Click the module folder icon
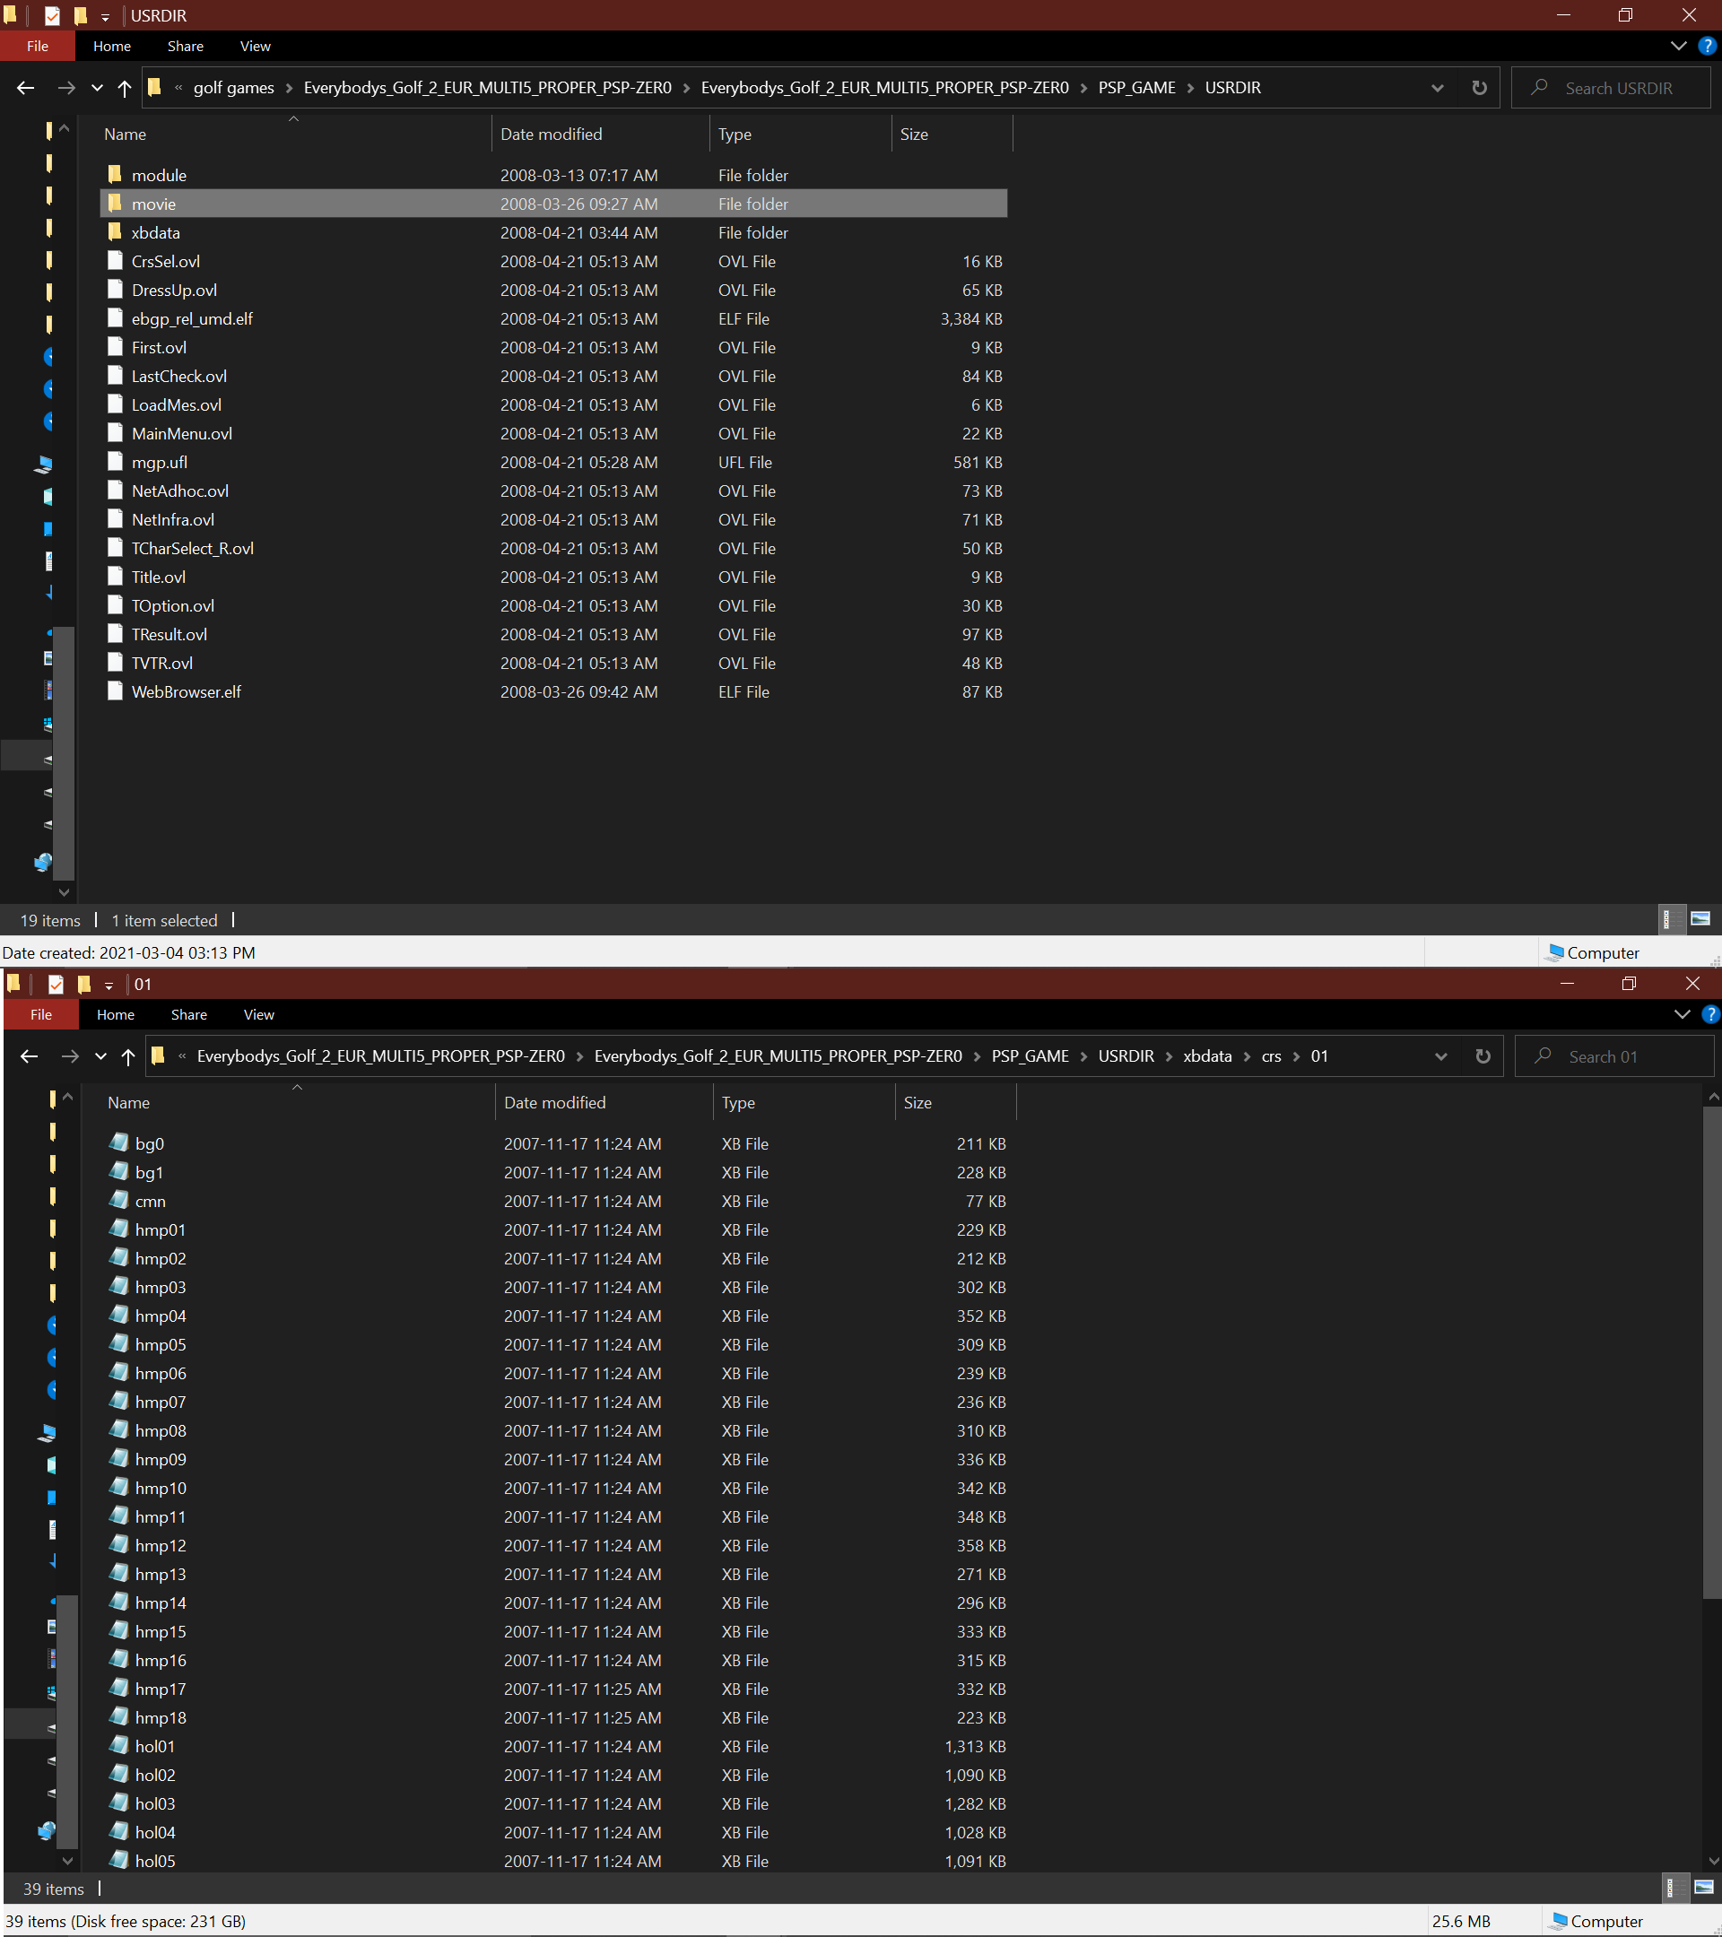Viewport: 1722px width, 1937px height. tap(115, 174)
